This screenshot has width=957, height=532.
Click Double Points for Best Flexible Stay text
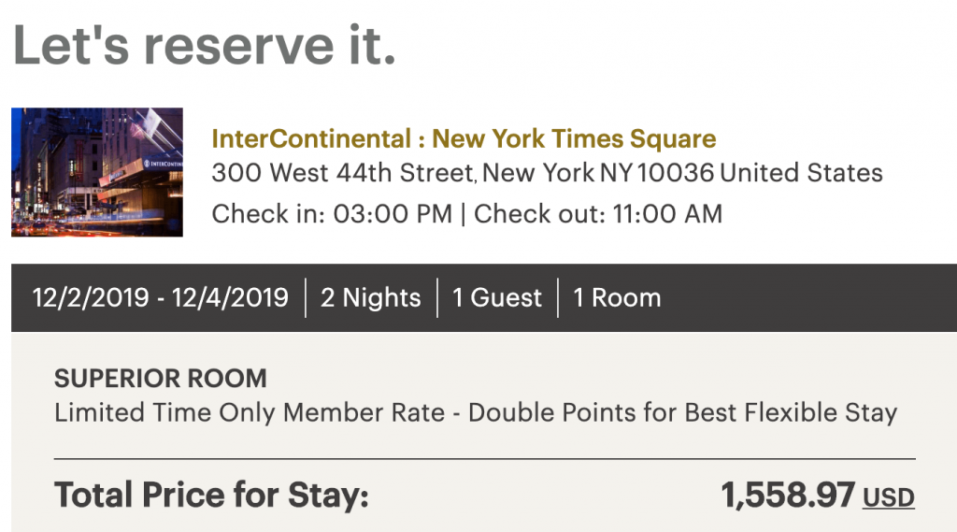682,412
